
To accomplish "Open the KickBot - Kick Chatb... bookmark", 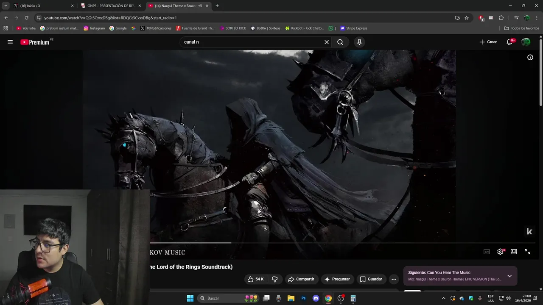I will click(x=305, y=28).
